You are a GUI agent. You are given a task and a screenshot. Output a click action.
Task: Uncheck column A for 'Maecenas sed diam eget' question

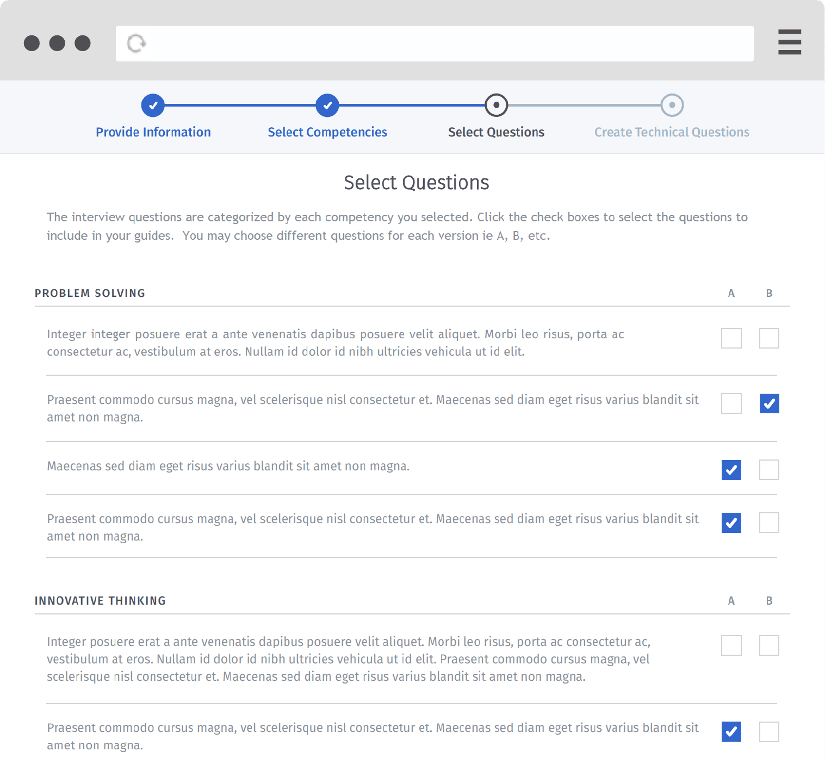pyautogui.click(x=731, y=470)
